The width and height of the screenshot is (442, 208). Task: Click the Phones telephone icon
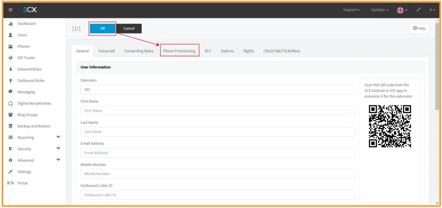tap(11, 46)
